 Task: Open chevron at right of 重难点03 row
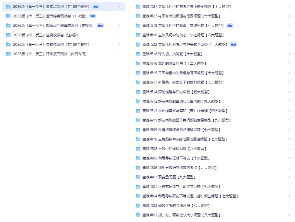click(x=289, y=215)
